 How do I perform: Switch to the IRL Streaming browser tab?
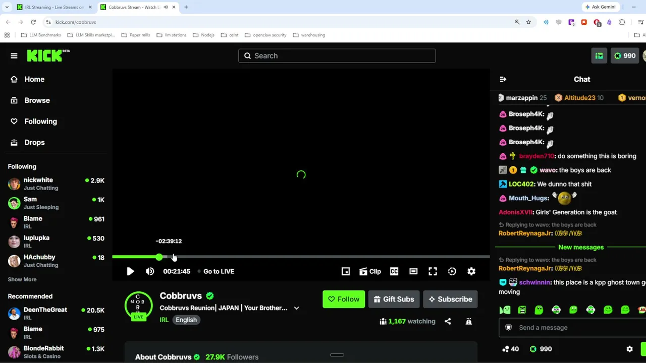tap(54, 7)
